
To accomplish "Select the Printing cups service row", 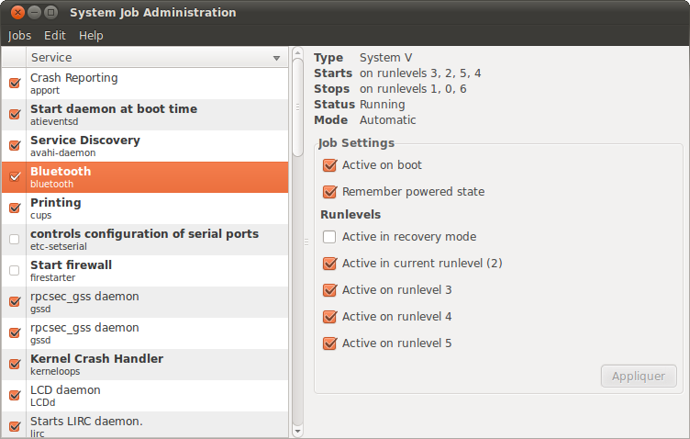I will pos(147,208).
